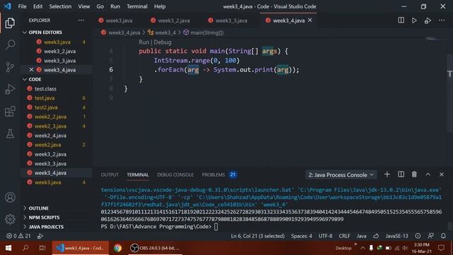Click JavaSE-13 runtime in status bar
453x255 pixels.
396,236
